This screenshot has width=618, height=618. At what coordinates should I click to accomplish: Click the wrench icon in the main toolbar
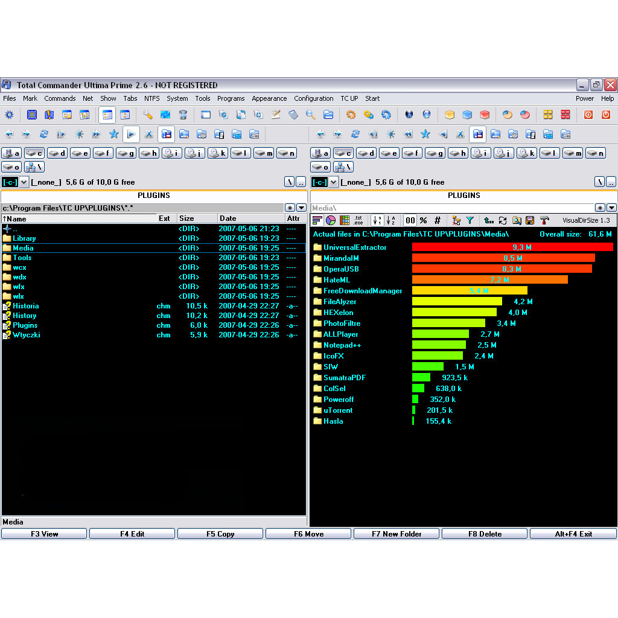point(148,115)
